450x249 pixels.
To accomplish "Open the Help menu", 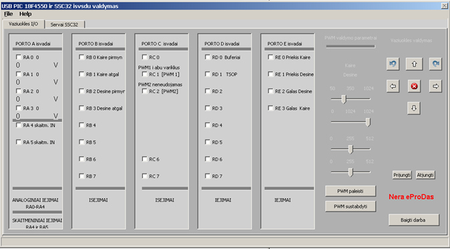I will pos(25,14).
